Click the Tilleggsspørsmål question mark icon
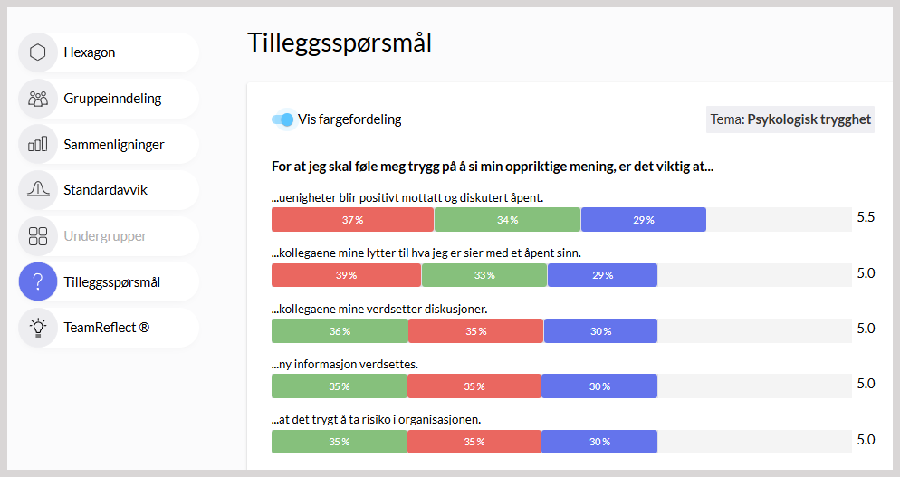Screen dimensions: 900x477 [38, 281]
